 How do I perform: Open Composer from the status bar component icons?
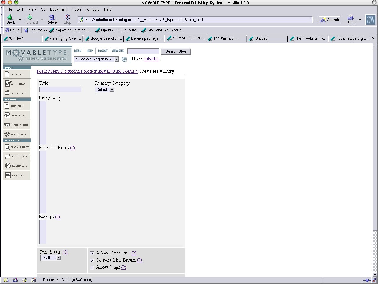point(24,280)
